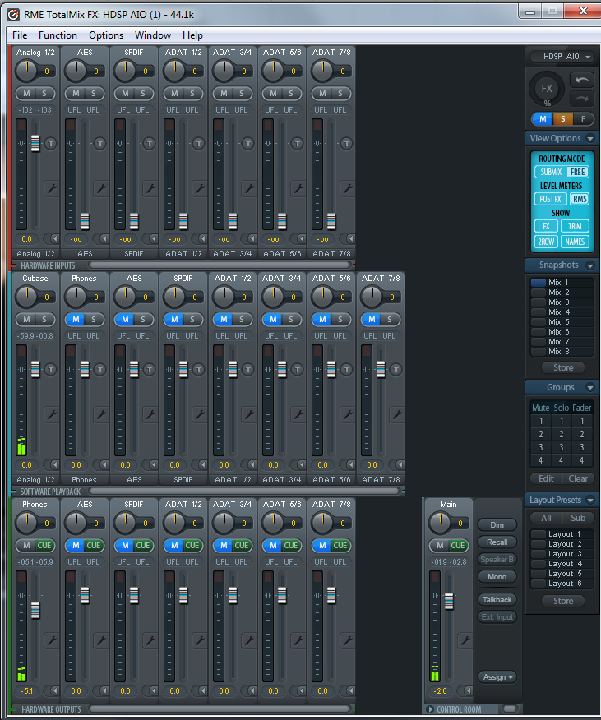Open the Function menu
Image resolution: width=601 pixels, height=720 pixels.
[x=58, y=35]
